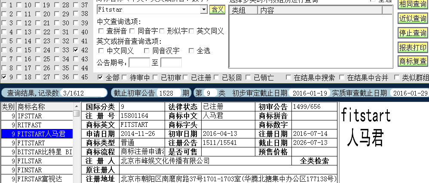Select BITSTAR比特星 trademark row
Image resolution: width=429 pixels, height=183 pixels.
tap(44, 152)
